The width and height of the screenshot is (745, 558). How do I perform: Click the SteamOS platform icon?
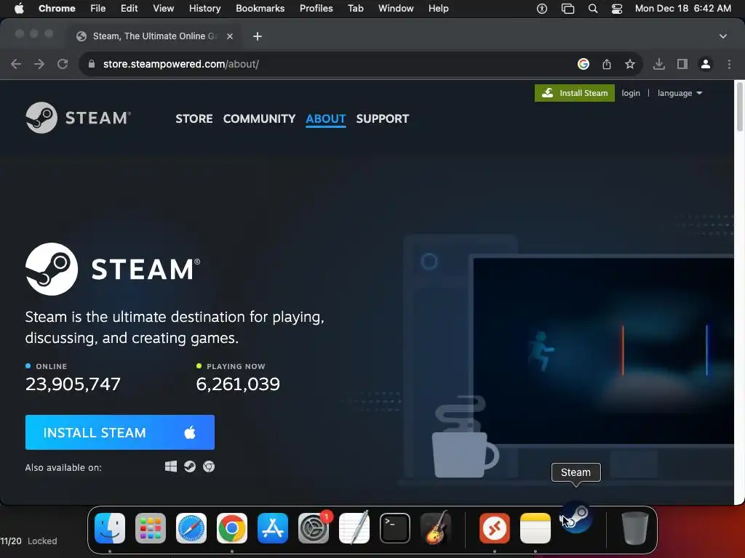coord(190,467)
